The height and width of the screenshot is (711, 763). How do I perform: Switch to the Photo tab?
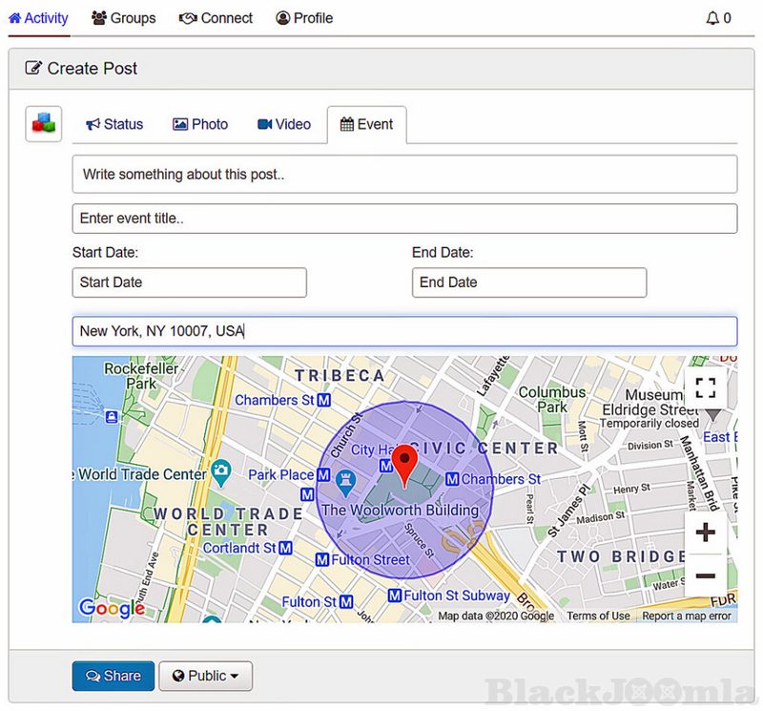click(200, 124)
